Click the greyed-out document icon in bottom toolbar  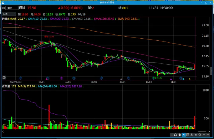pyautogui.click(x=171, y=135)
